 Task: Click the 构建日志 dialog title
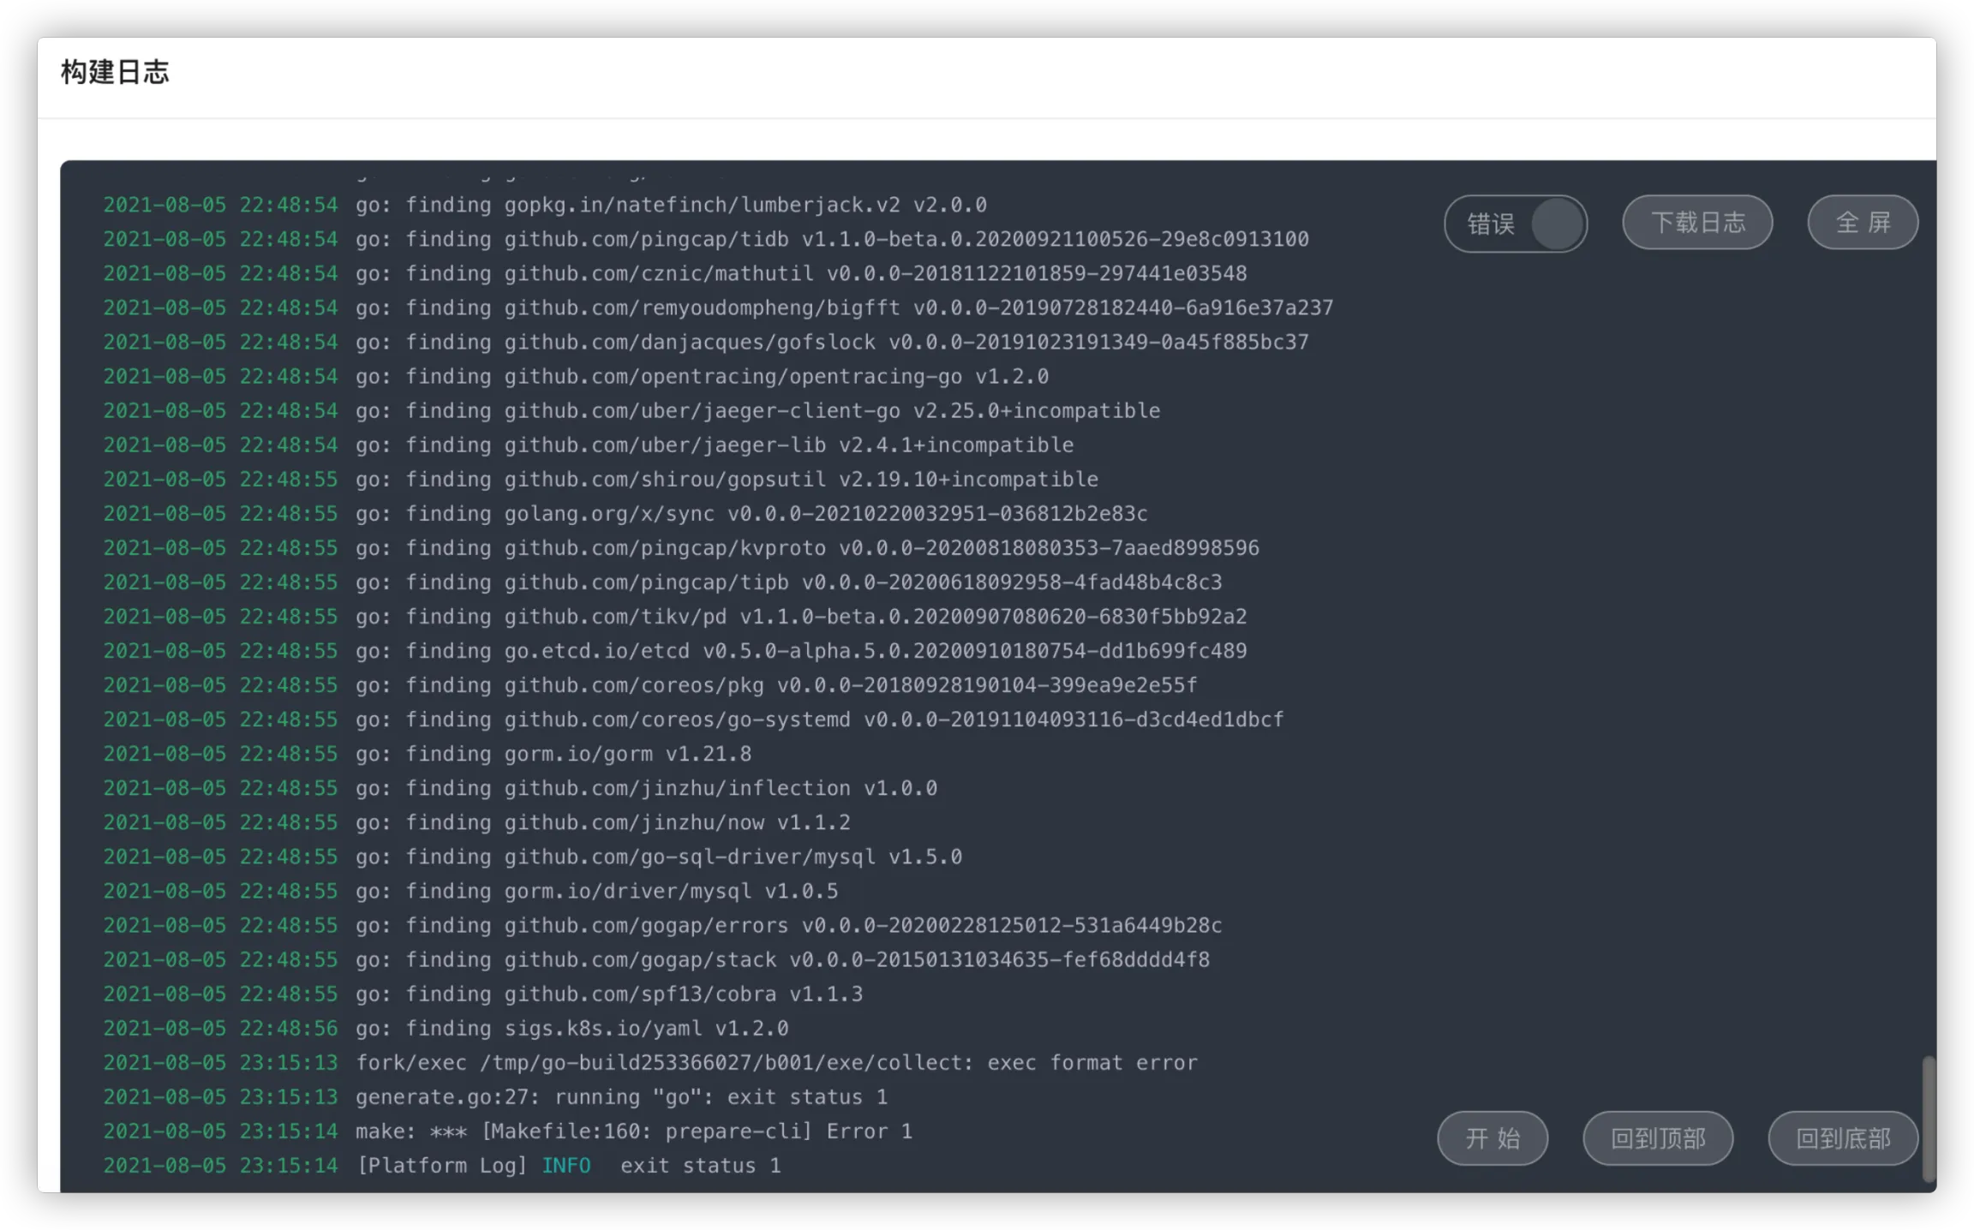[115, 73]
